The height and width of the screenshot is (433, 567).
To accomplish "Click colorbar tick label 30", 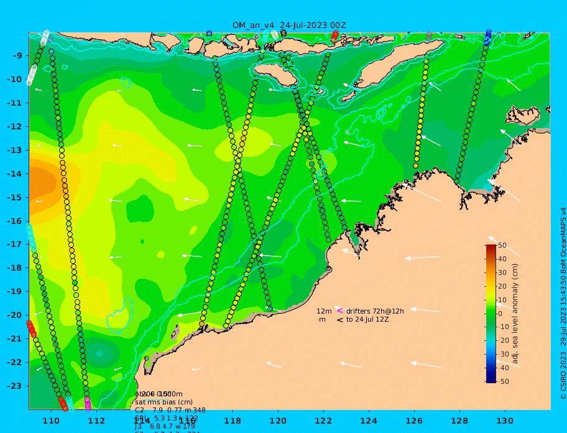I will coord(502,272).
